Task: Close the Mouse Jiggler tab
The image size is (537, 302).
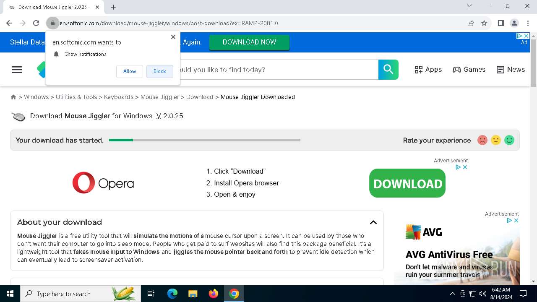Action: coord(97,7)
